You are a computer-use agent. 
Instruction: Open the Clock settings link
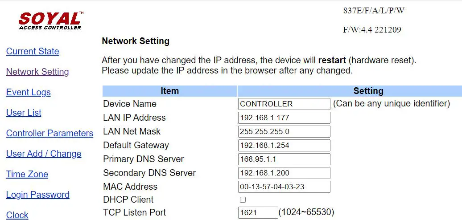click(17, 215)
